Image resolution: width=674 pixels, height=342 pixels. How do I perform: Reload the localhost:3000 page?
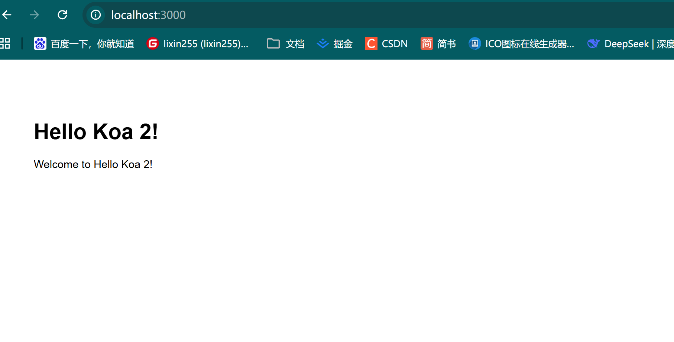(62, 15)
